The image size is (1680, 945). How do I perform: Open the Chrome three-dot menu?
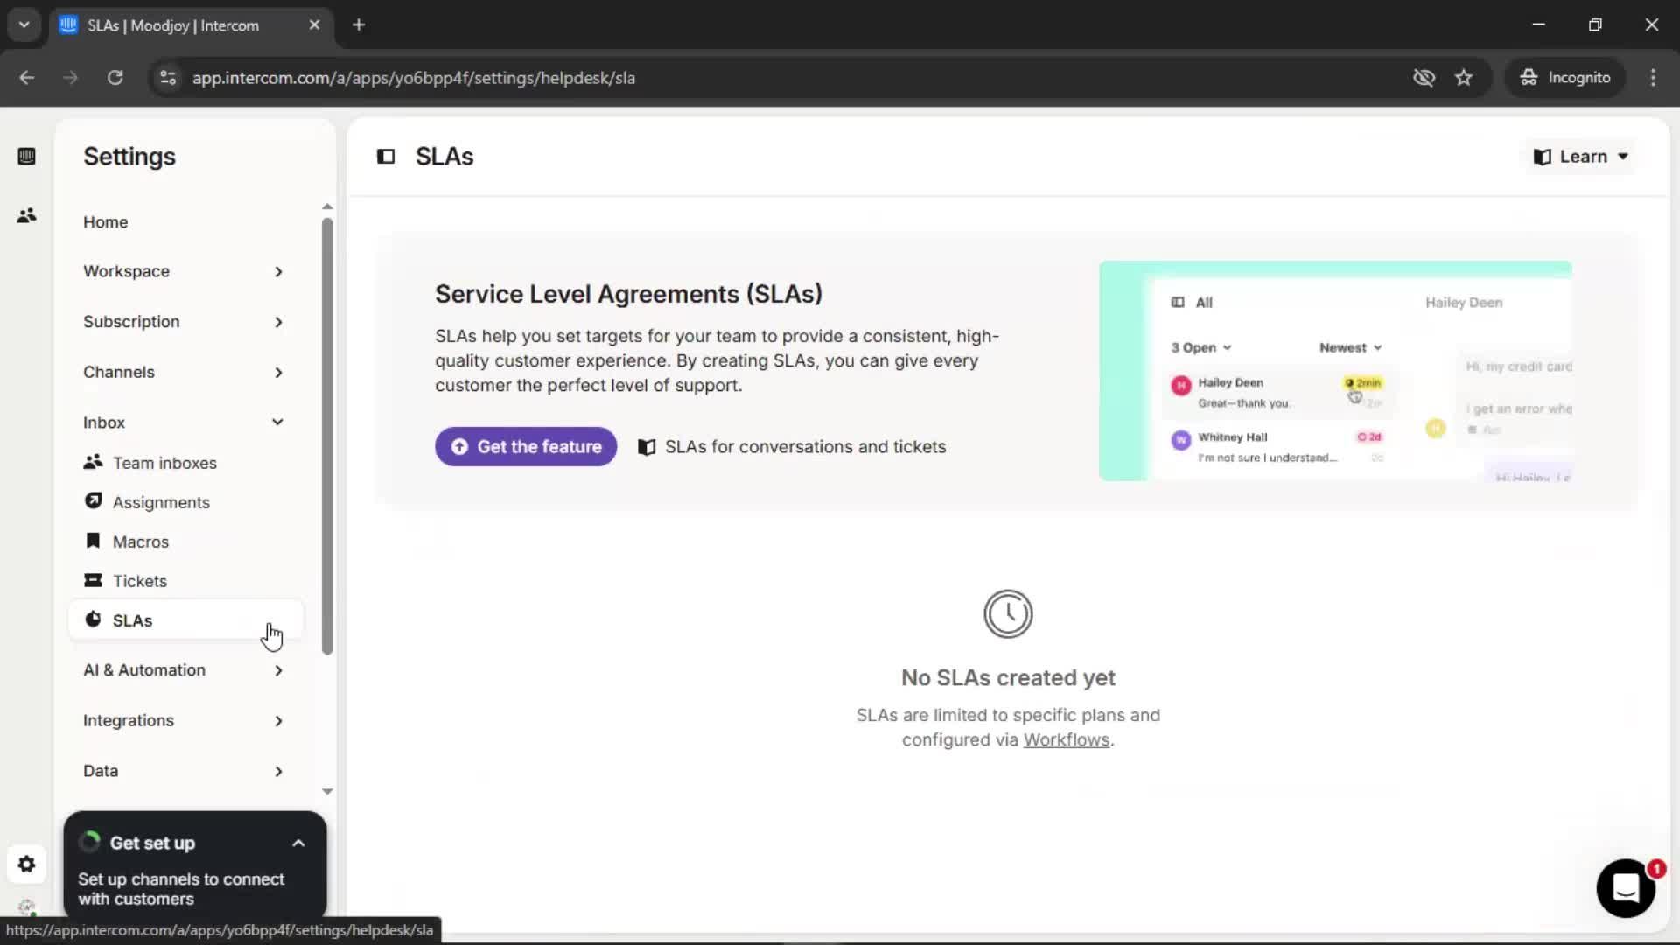click(x=1653, y=78)
